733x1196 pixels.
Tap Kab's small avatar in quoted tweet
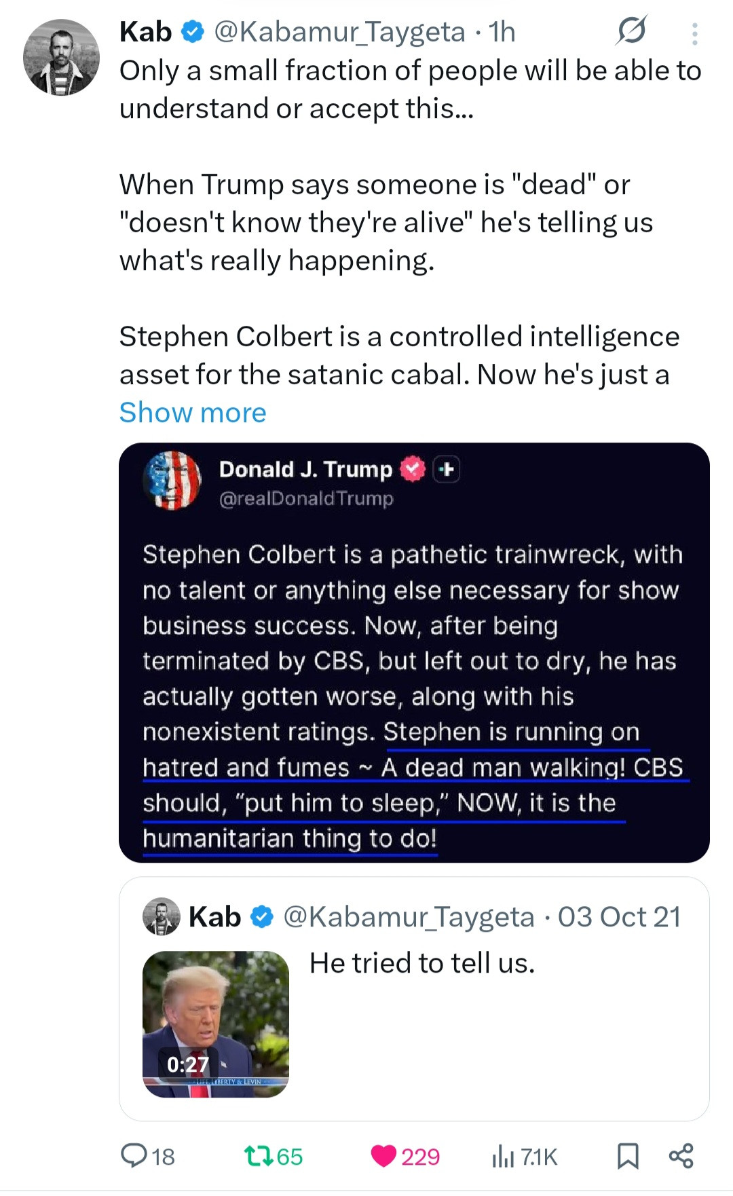pyautogui.click(x=162, y=916)
